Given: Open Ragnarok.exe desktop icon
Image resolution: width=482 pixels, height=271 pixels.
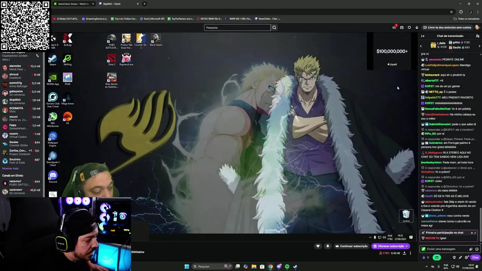Looking at the screenshot, I should click(127, 60).
